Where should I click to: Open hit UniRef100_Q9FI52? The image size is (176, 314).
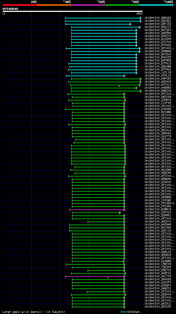click(x=158, y=24)
